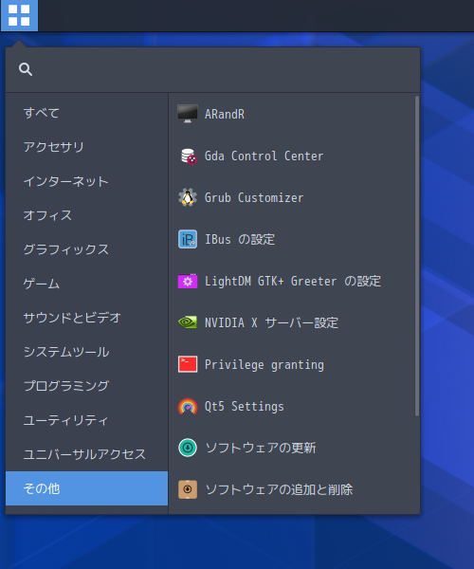The height and width of the screenshot is (569, 474).
Task: Open LightDM GTK+ Greeter purple icon
Action: (188, 281)
